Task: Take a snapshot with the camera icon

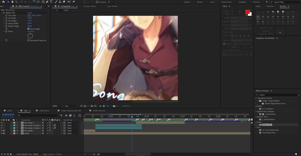Action: tap(114, 106)
